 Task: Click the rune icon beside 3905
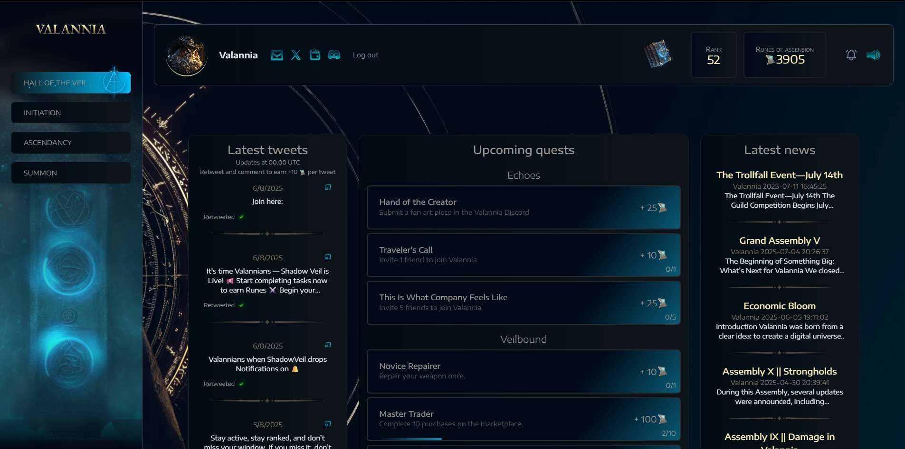[x=770, y=60]
